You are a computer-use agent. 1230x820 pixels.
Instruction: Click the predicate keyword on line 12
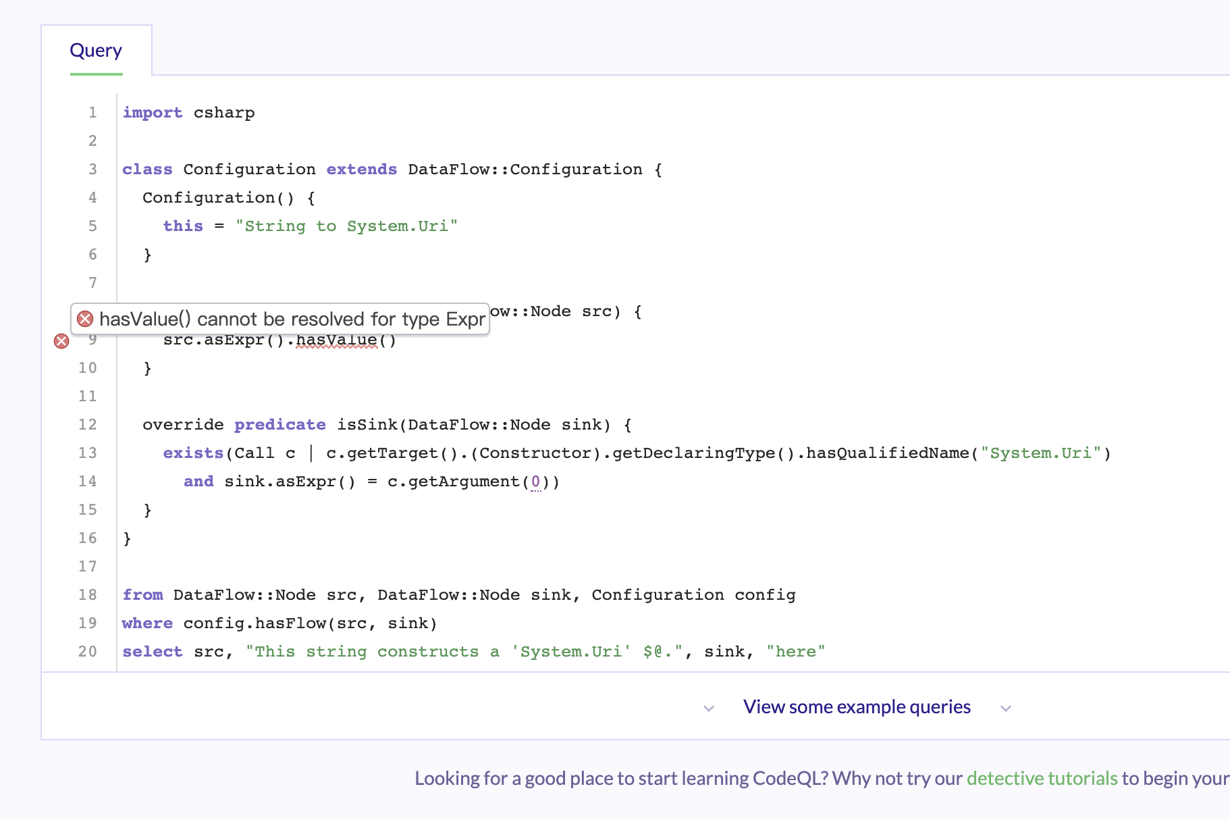[279, 424]
